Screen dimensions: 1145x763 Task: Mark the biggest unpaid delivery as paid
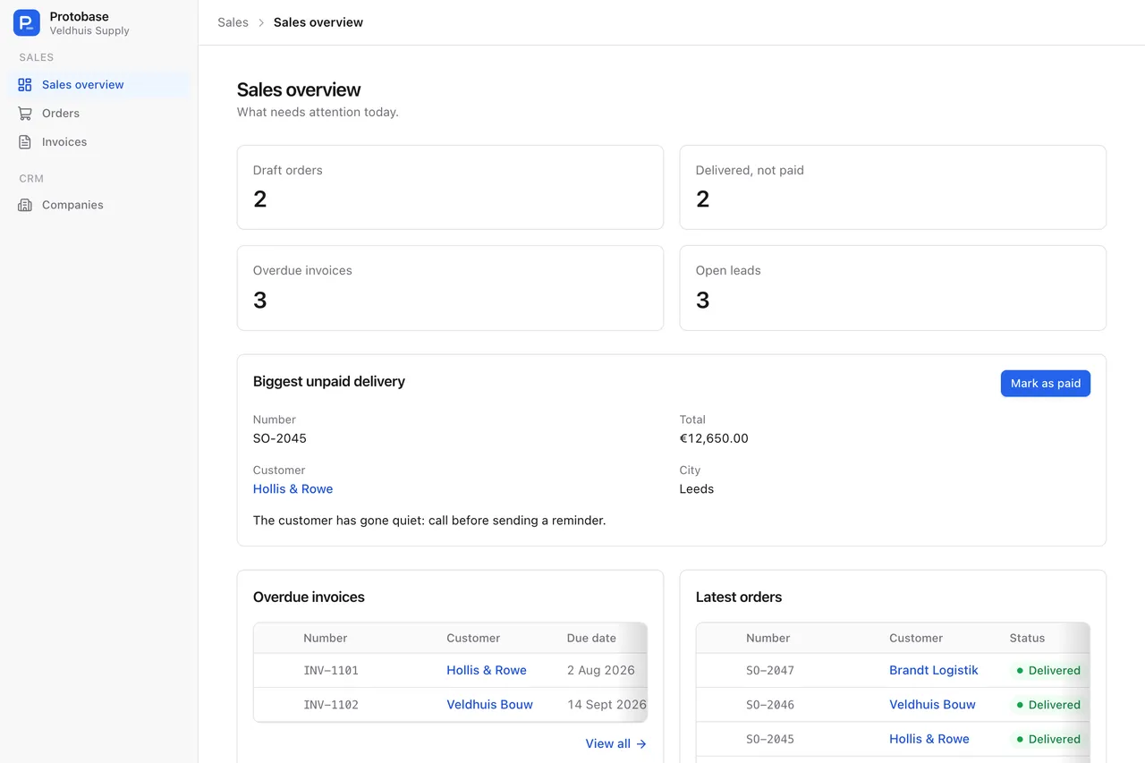coord(1045,383)
